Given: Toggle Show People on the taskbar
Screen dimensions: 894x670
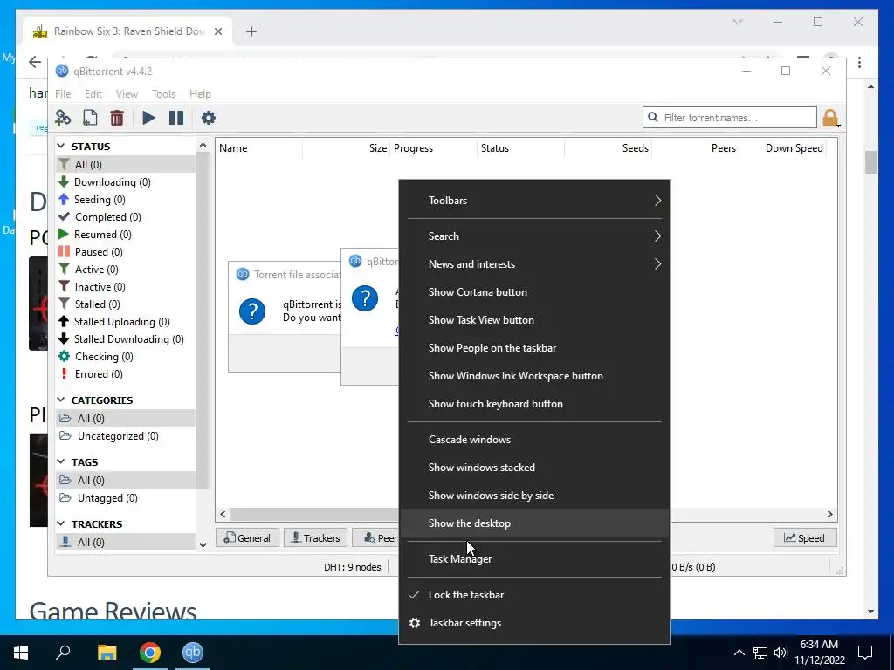Looking at the screenshot, I should 534,347.
